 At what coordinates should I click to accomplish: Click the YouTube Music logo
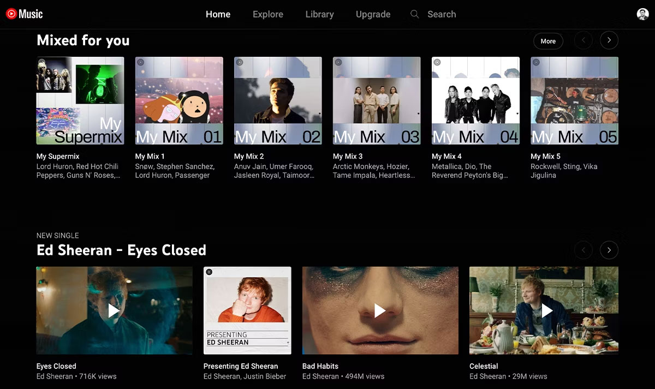(24, 14)
